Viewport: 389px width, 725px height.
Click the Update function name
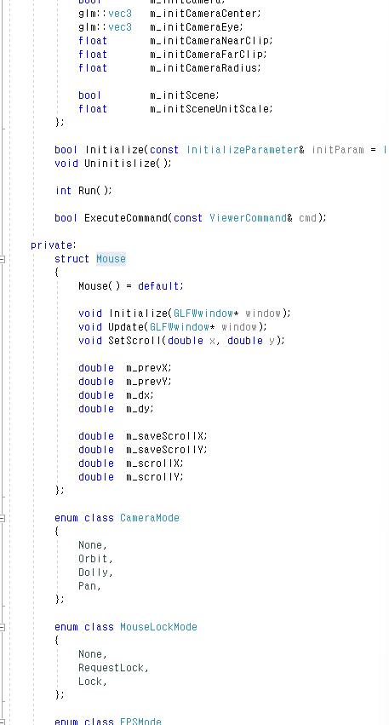tap(126, 327)
